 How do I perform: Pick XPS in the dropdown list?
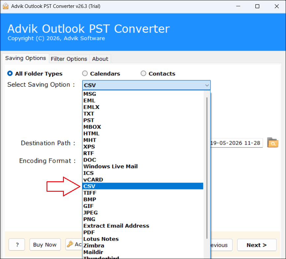click(x=143, y=147)
